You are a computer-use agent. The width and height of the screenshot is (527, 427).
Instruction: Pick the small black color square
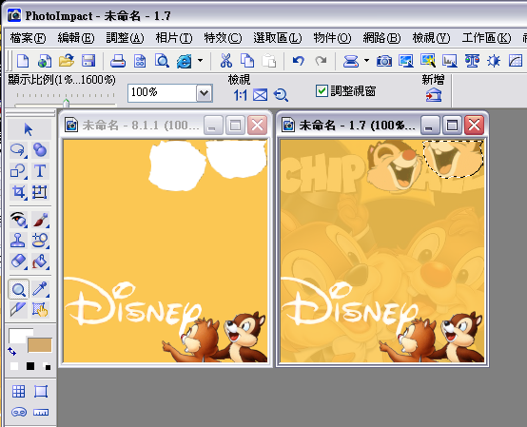pos(30,366)
